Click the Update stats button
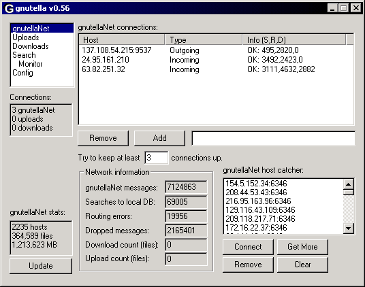Screen dimensions: 365x287 (41, 266)
